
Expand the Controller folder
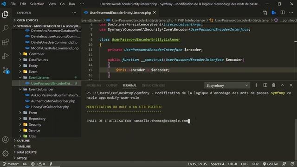(37, 54)
